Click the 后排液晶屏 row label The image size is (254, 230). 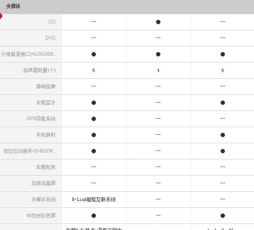pos(44,183)
